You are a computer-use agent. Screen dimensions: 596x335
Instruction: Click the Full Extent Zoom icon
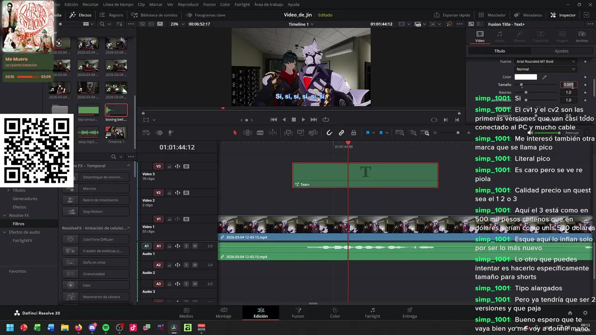[x=400, y=133]
